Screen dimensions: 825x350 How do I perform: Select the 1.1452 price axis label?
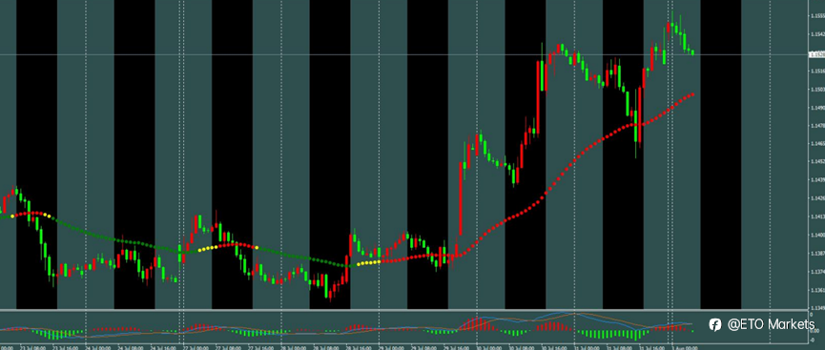tap(817, 161)
